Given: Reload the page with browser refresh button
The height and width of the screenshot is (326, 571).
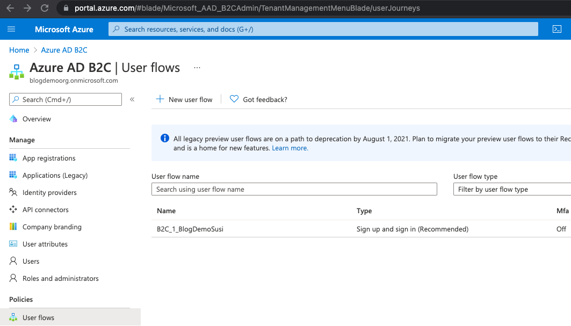Looking at the screenshot, I should (x=45, y=8).
